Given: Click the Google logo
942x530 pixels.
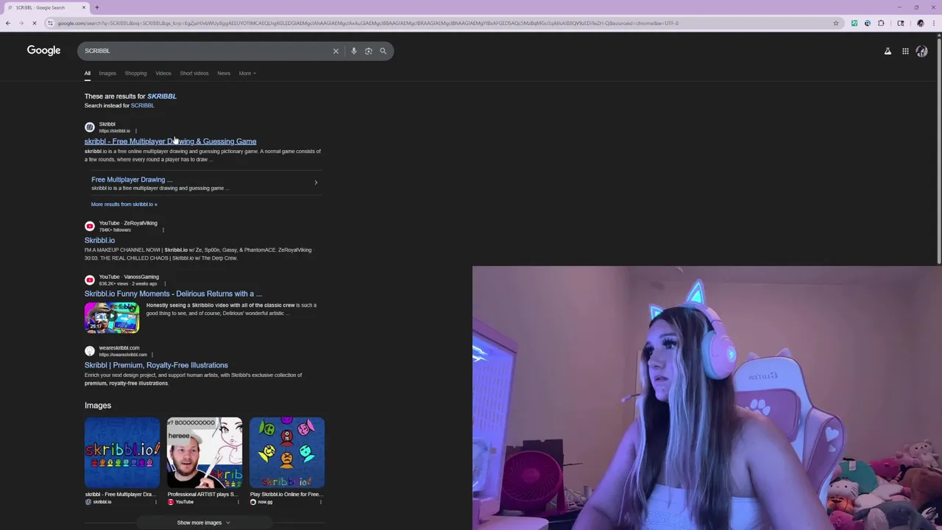Looking at the screenshot, I should [43, 50].
